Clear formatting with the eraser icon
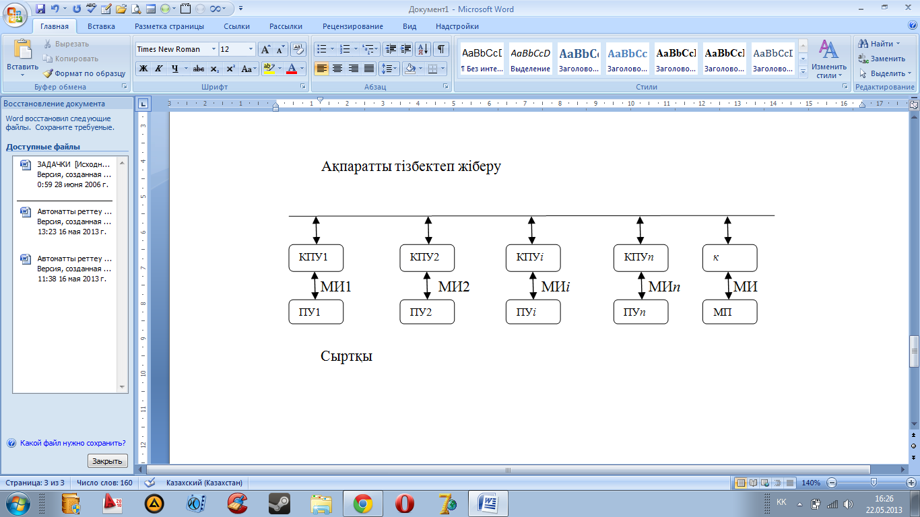The image size is (920, 517). (298, 49)
